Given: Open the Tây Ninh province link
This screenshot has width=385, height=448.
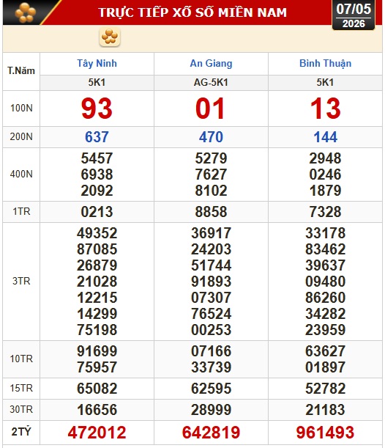Looking at the screenshot, I should coord(97,64).
